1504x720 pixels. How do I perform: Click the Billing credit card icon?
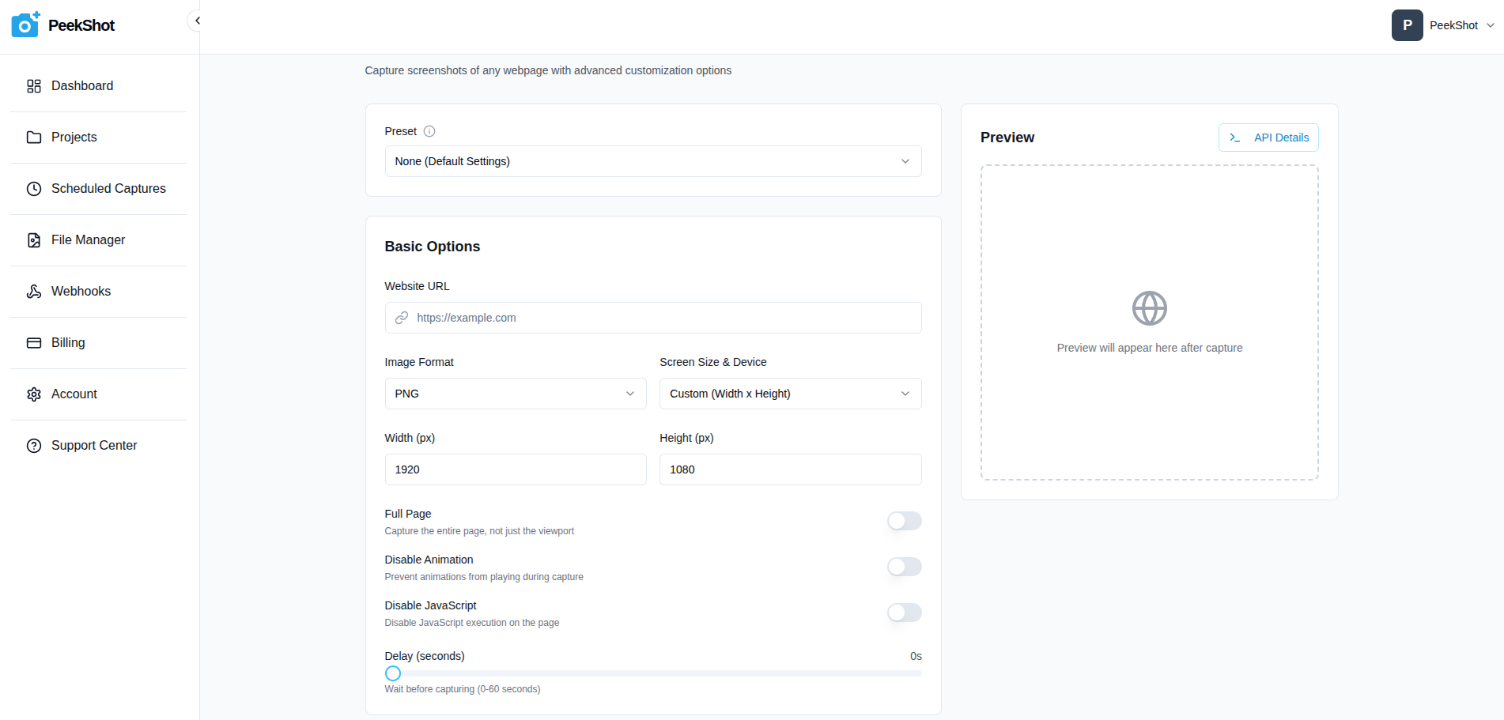pyautogui.click(x=34, y=343)
